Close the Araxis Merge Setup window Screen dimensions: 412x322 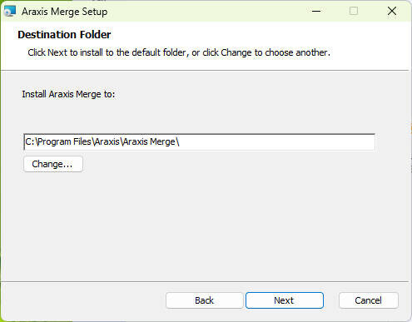point(391,12)
